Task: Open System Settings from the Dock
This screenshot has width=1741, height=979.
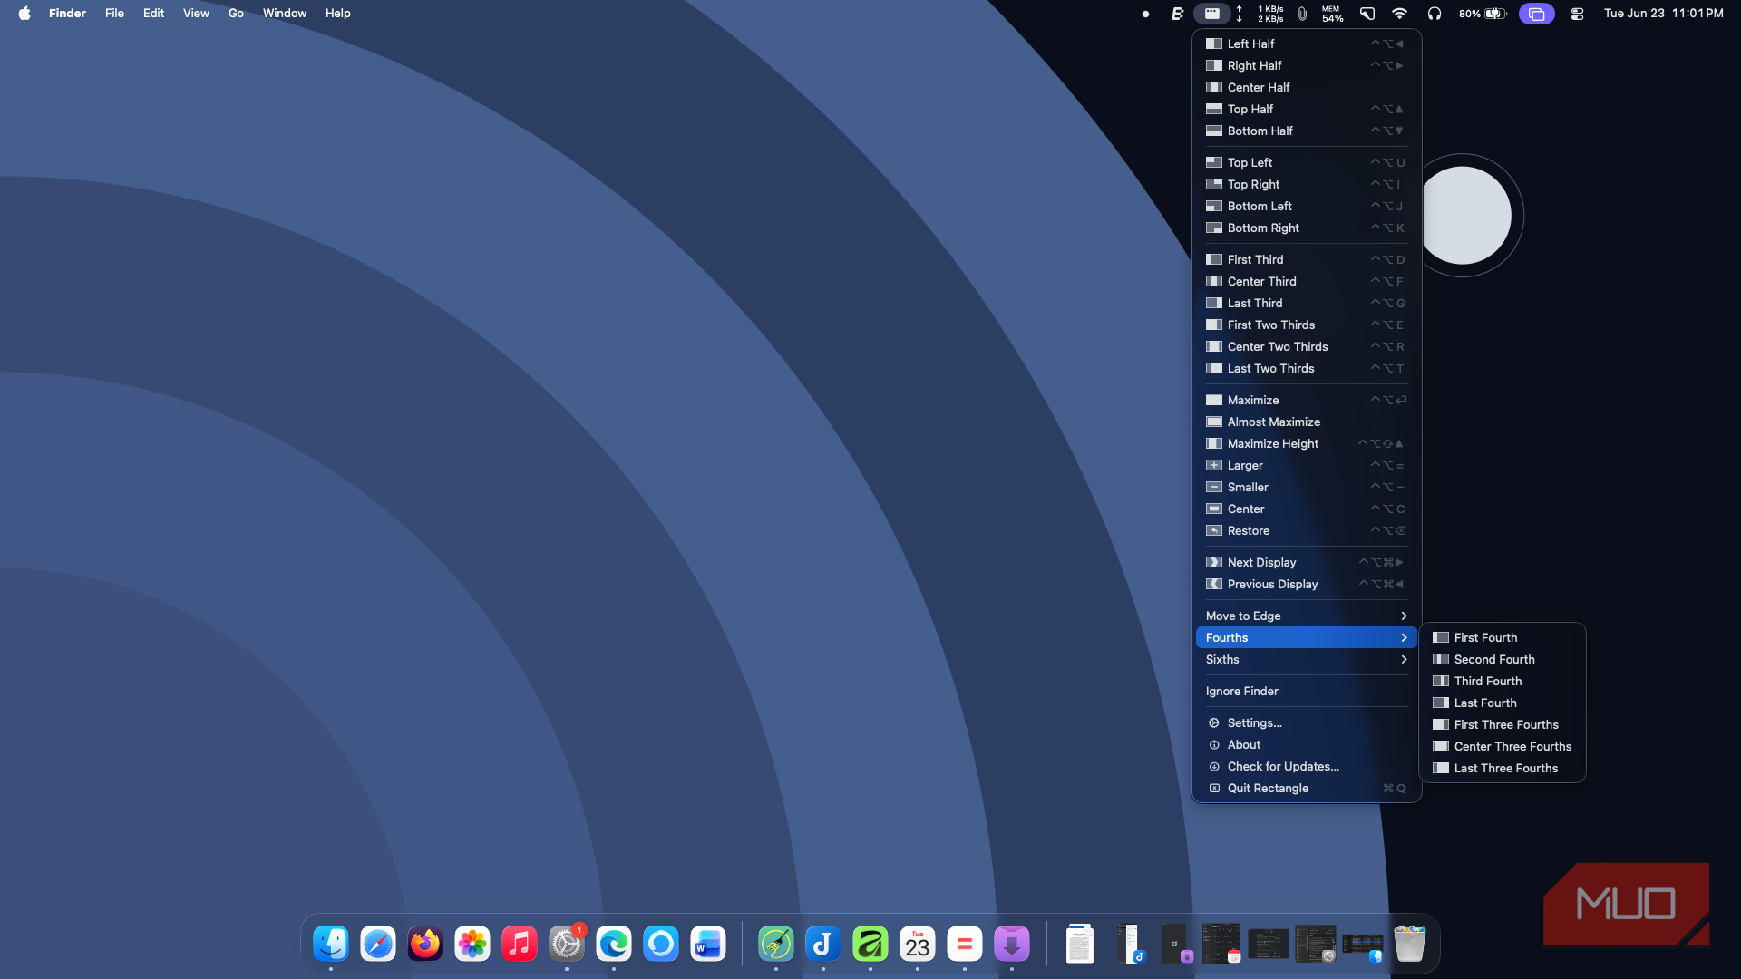Action: (567, 945)
